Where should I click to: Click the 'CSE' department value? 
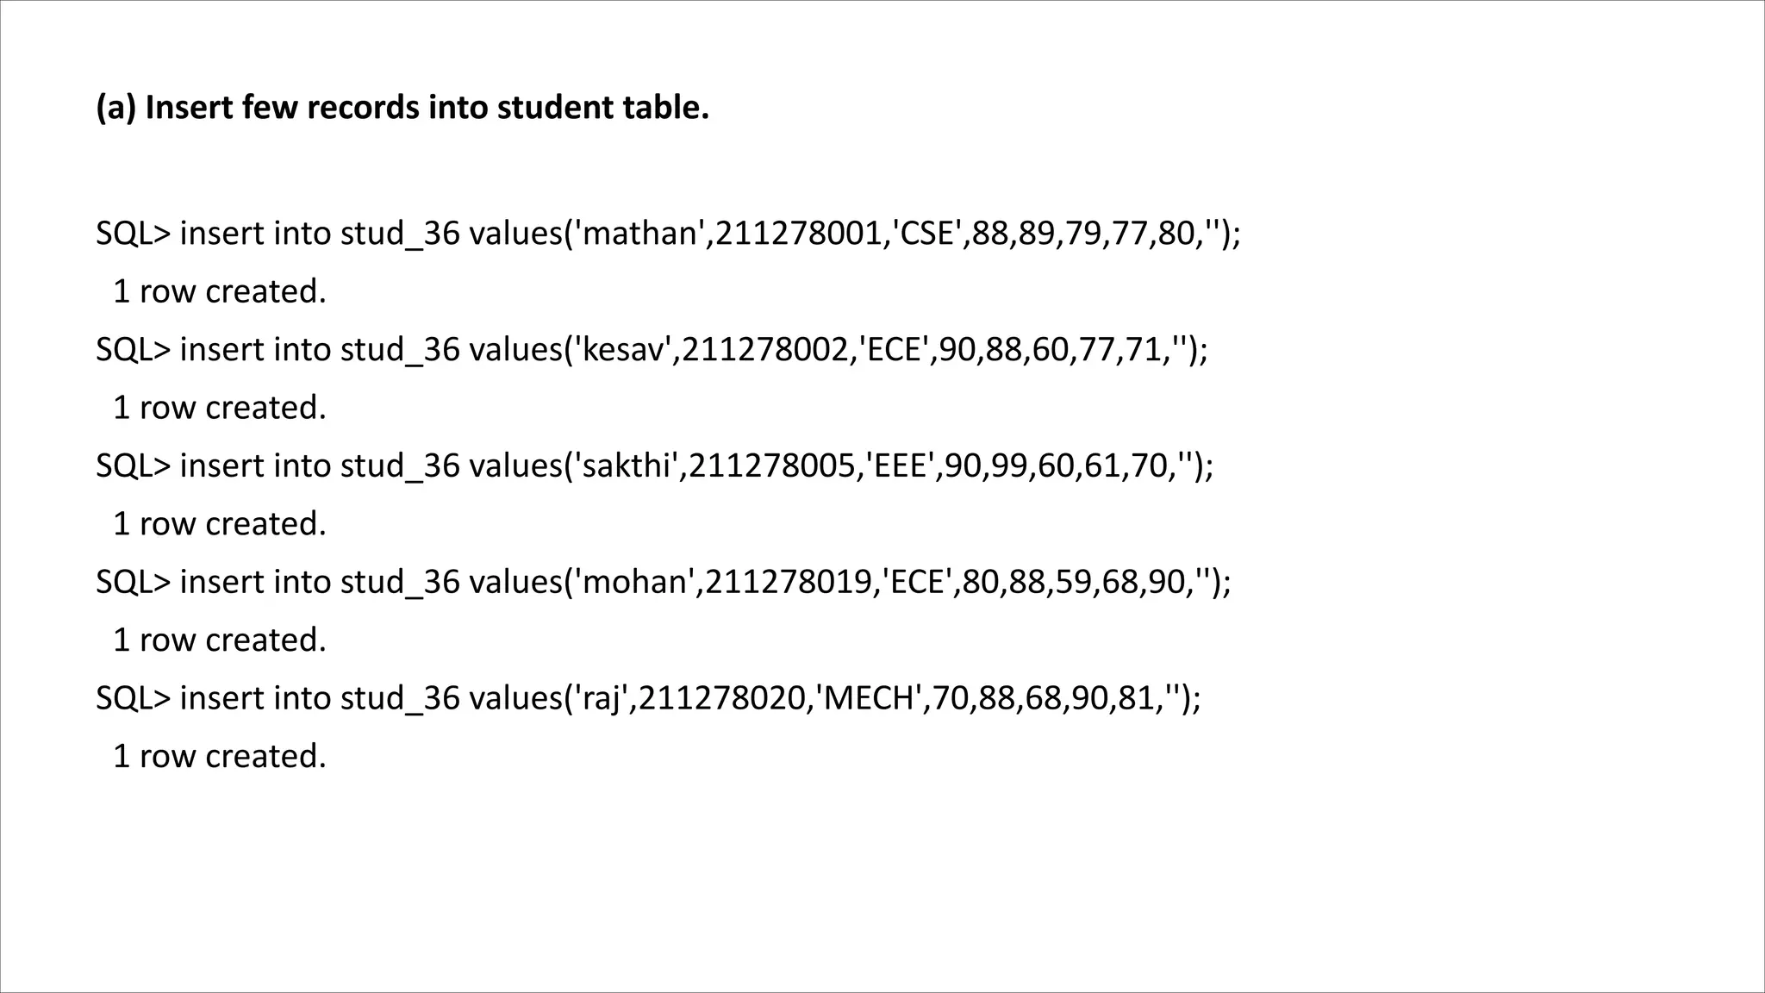tap(927, 234)
